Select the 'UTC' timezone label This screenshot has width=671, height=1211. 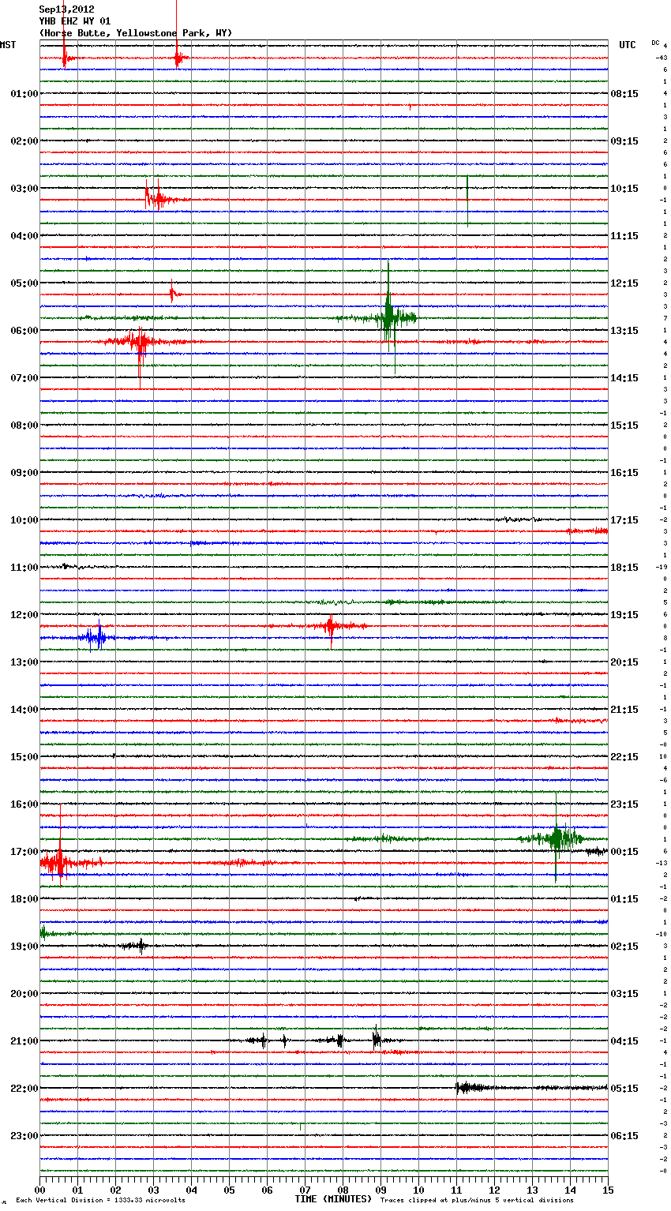(627, 45)
